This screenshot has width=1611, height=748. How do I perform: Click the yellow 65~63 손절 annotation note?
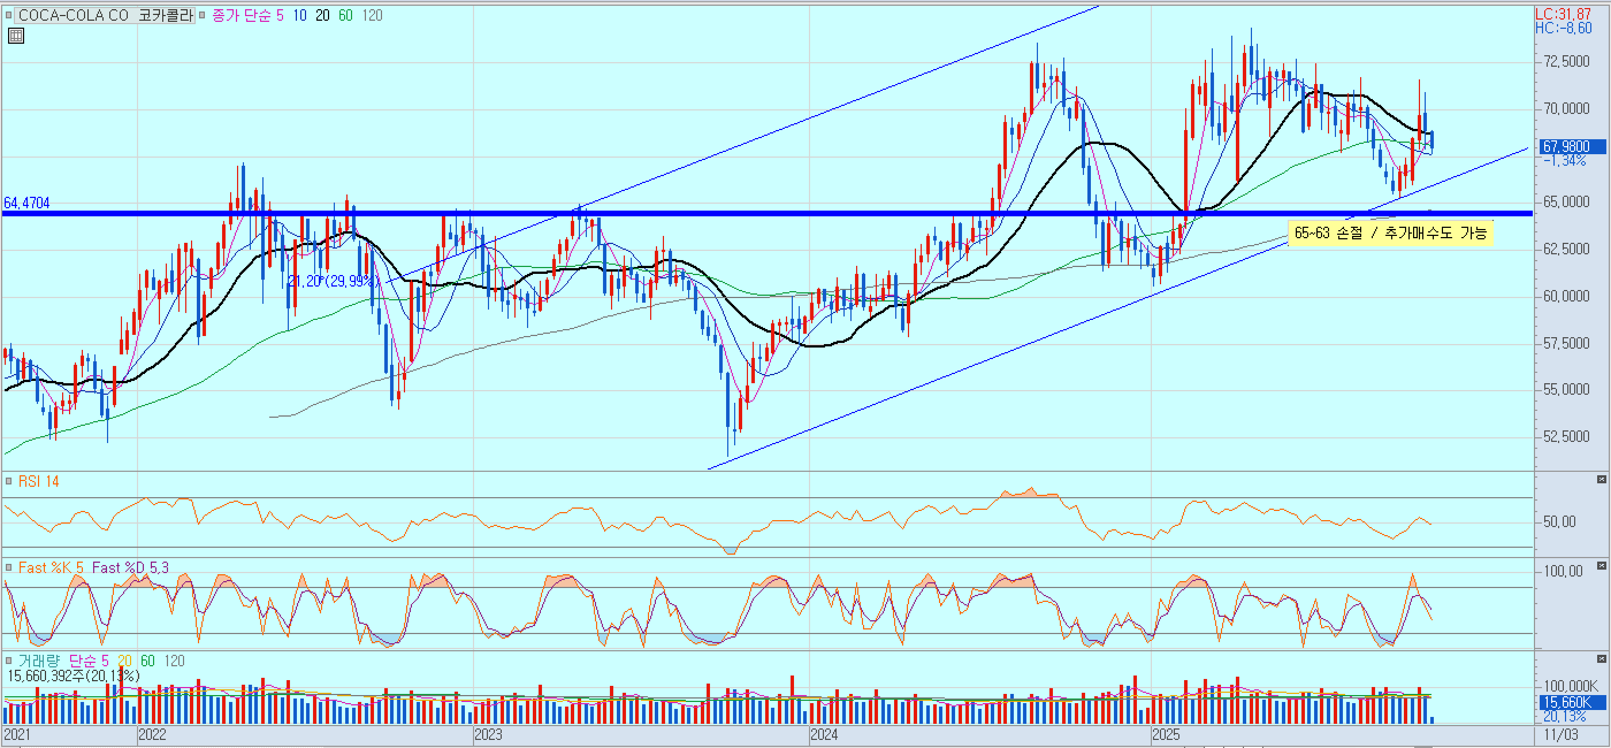tap(1389, 233)
